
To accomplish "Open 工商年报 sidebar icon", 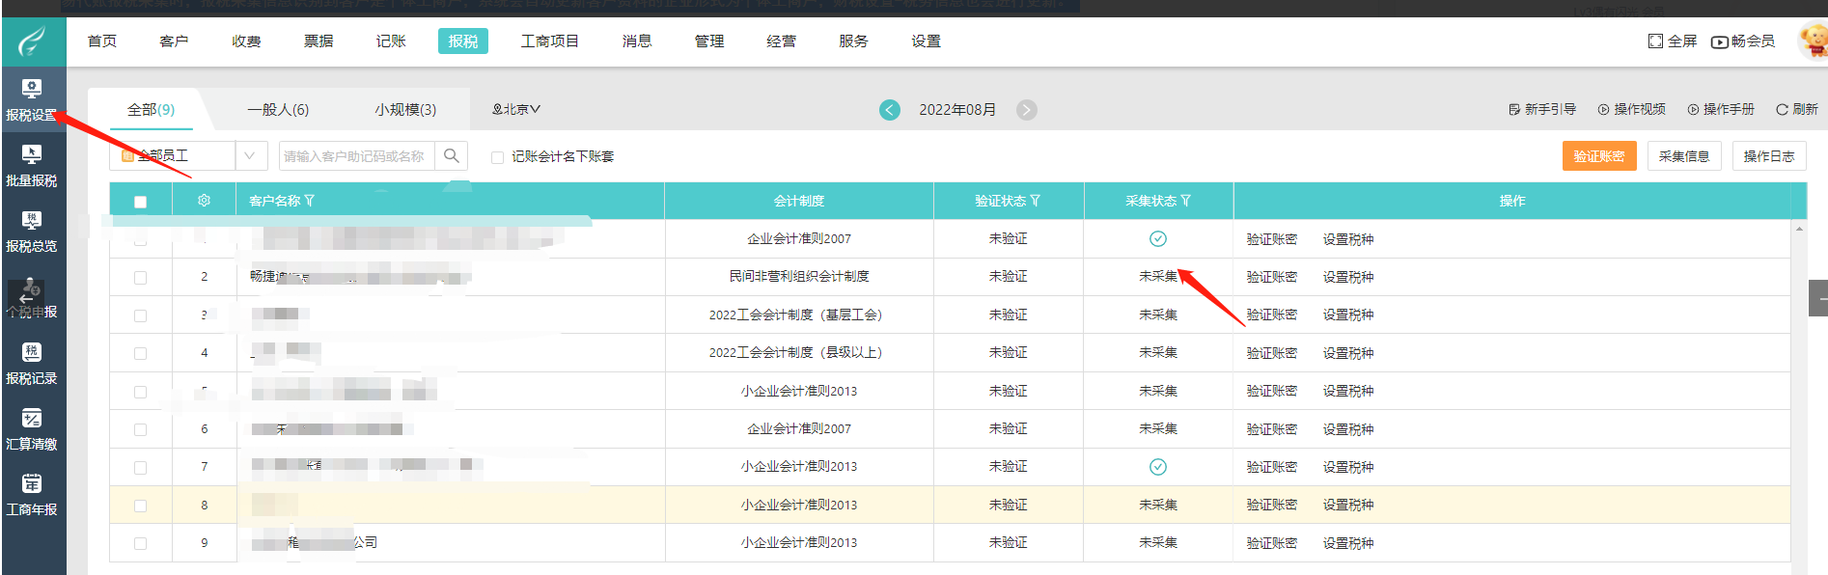I will [x=32, y=495].
